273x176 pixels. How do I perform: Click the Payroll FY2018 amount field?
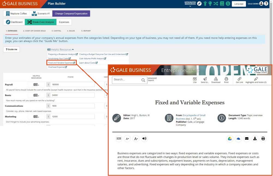click(73, 85)
